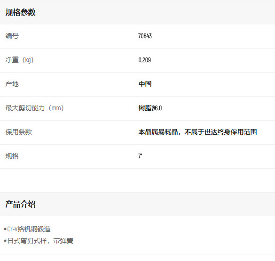Click the diamond bullet before Cr-V
275x261 pixels.
pyautogui.click(x=5, y=229)
